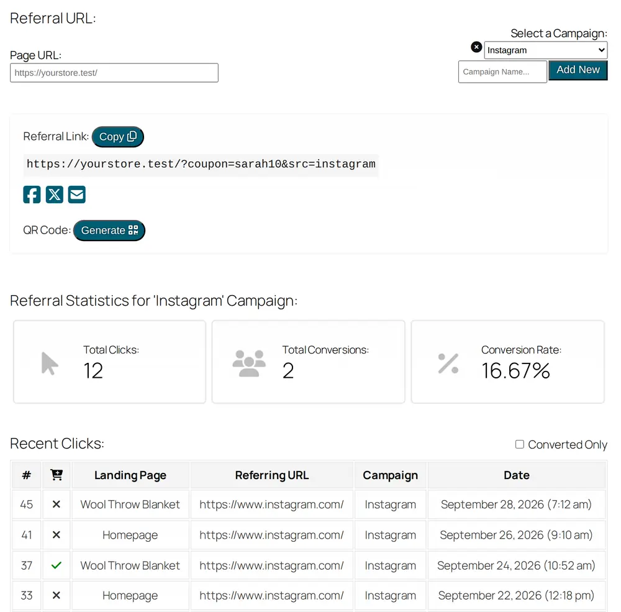Focus the Page URL input field

point(114,73)
